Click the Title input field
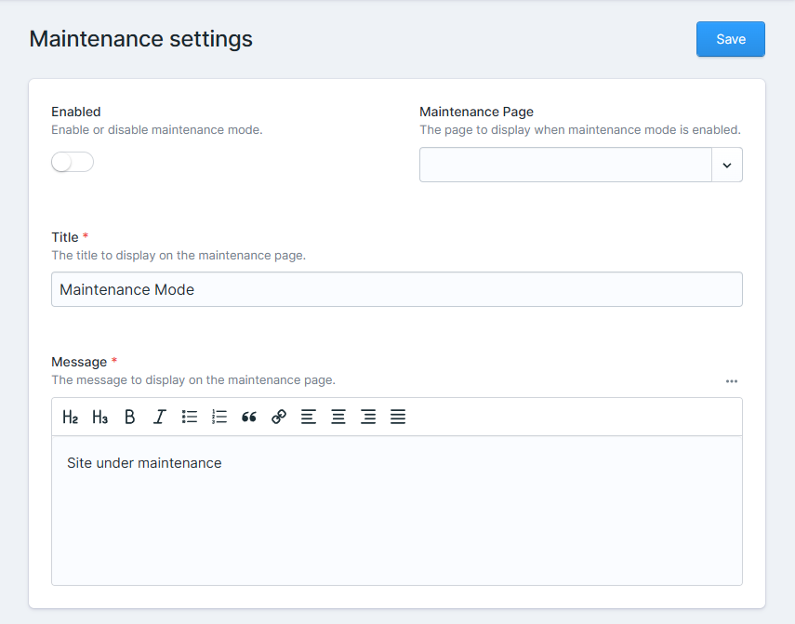Screen dimensions: 795x624 click(396, 289)
